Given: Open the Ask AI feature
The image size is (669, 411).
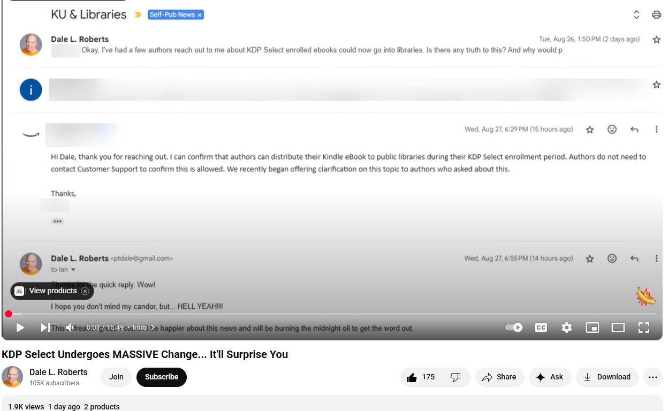Looking at the screenshot, I should coord(550,377).
